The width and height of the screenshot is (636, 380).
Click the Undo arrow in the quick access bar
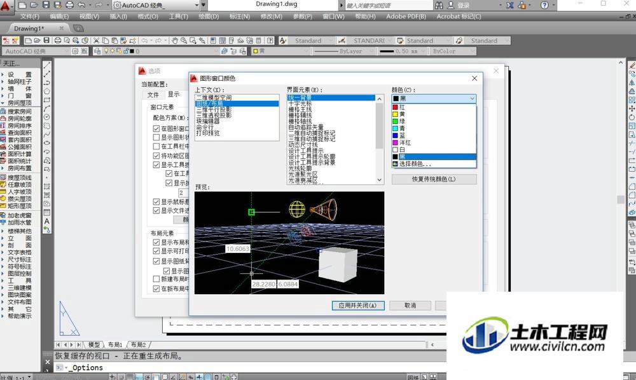tap(81, 5)
